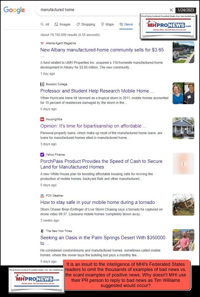Open Palm Springs man thumbnail
This screenshot has width=200, height=297.
[183, 240]
